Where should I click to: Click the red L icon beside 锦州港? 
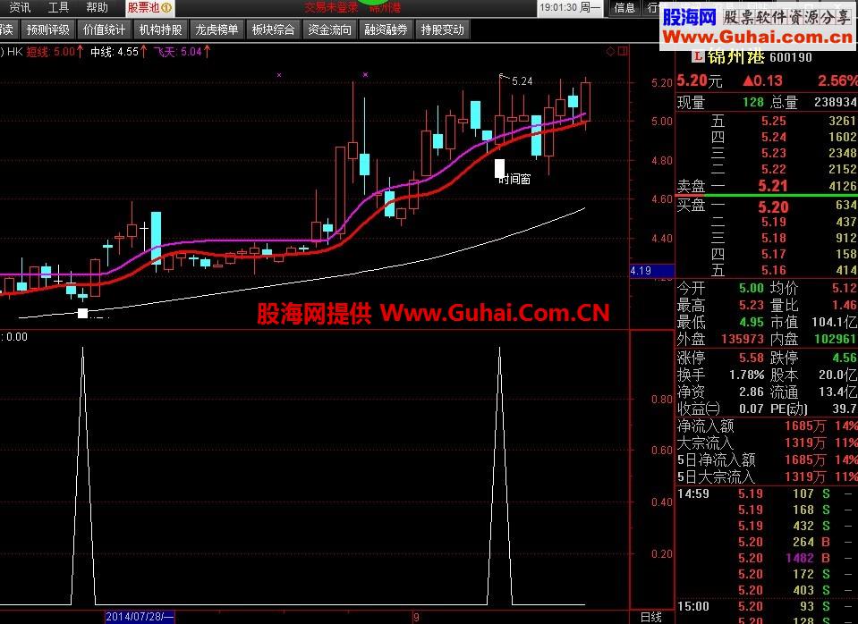click(698, 56)
